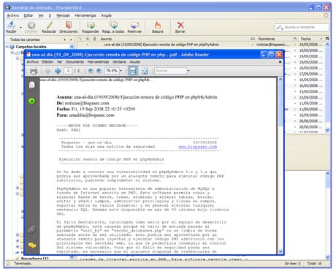Viewport: 336px width, 271px height.
Task: Go to previous page in Adobe Reader
Action: point(47,71)
